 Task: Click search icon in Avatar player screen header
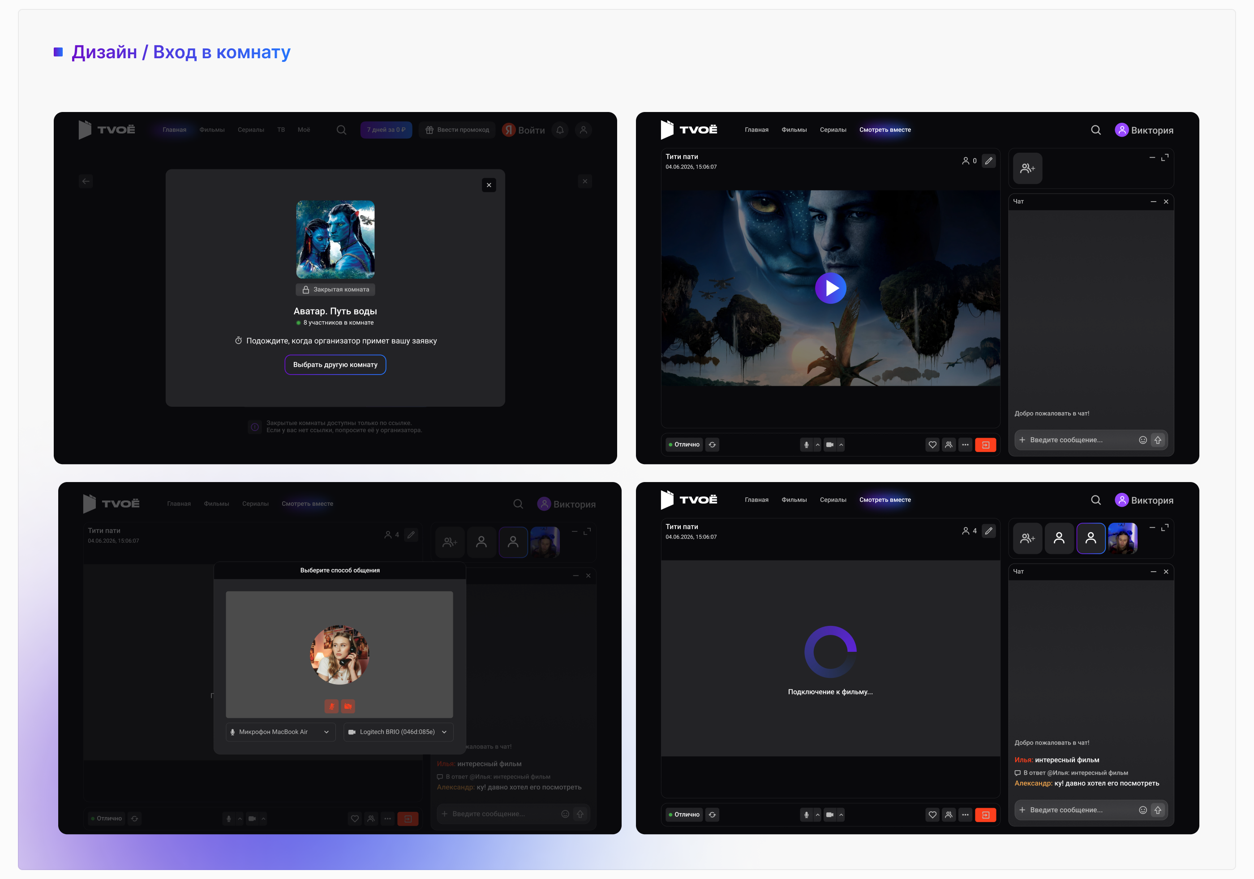coord(1095,130)
